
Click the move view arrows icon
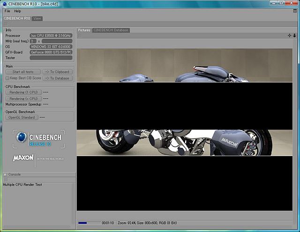pos(290,36)
